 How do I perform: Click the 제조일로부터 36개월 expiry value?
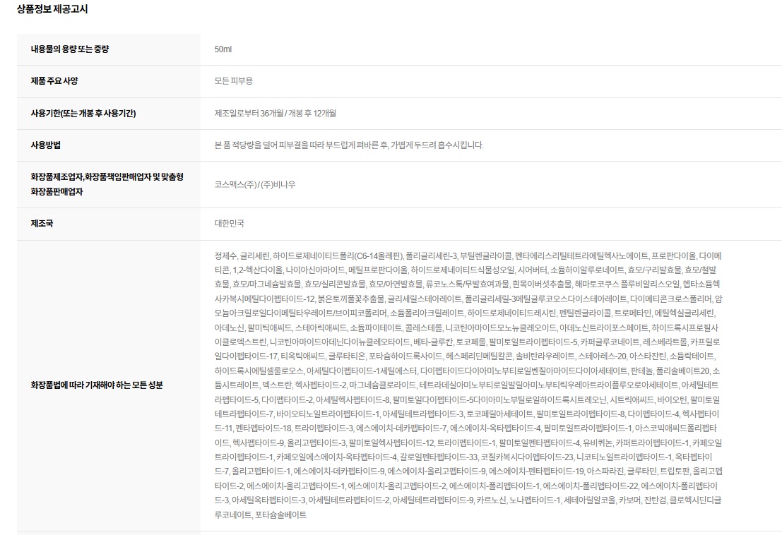pyautogui.click(x=247, y=113)
